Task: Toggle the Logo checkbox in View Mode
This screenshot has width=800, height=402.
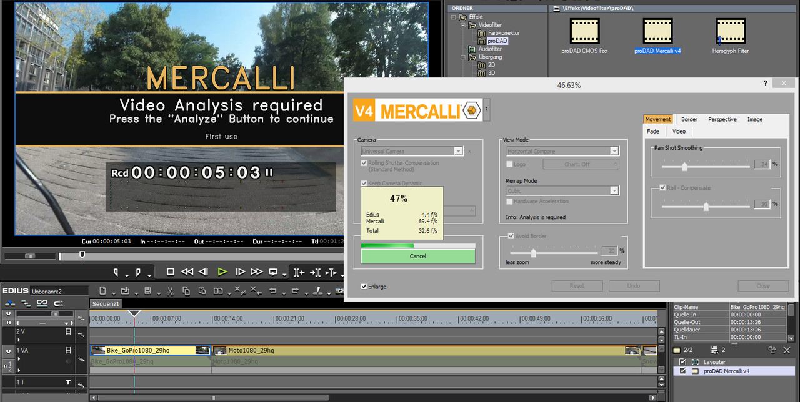Action: tap(509, 164)
